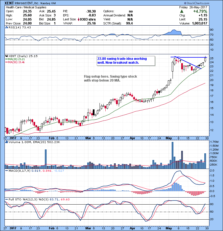
Task: Click the Low price 24.05
Action: pyautogui.click(x=27, y=19)
